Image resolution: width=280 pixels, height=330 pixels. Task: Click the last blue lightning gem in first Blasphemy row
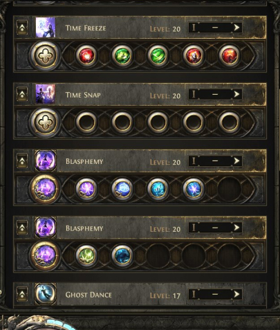tap(194, 189)
